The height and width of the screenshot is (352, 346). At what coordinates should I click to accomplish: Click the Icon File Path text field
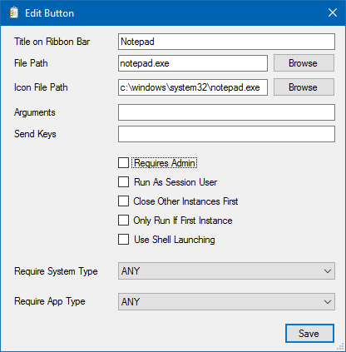(193, 87)
